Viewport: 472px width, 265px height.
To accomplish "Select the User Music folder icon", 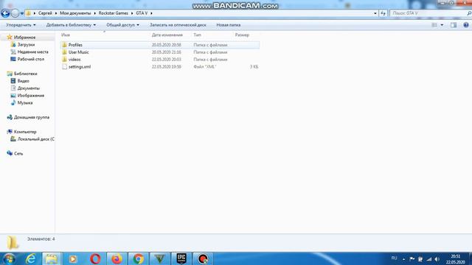I will tap(64, 52).
